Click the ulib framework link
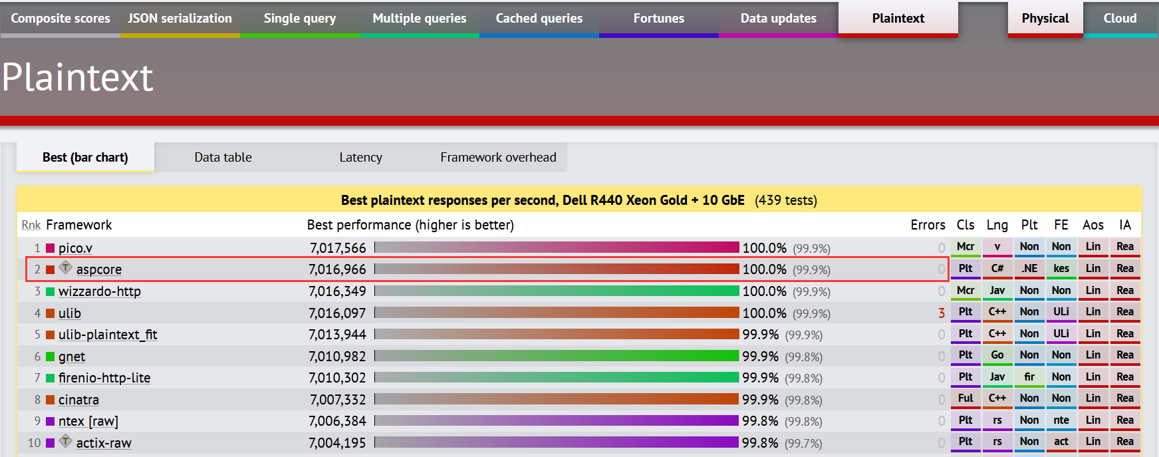1159x457 pixels. coord(70,313)
